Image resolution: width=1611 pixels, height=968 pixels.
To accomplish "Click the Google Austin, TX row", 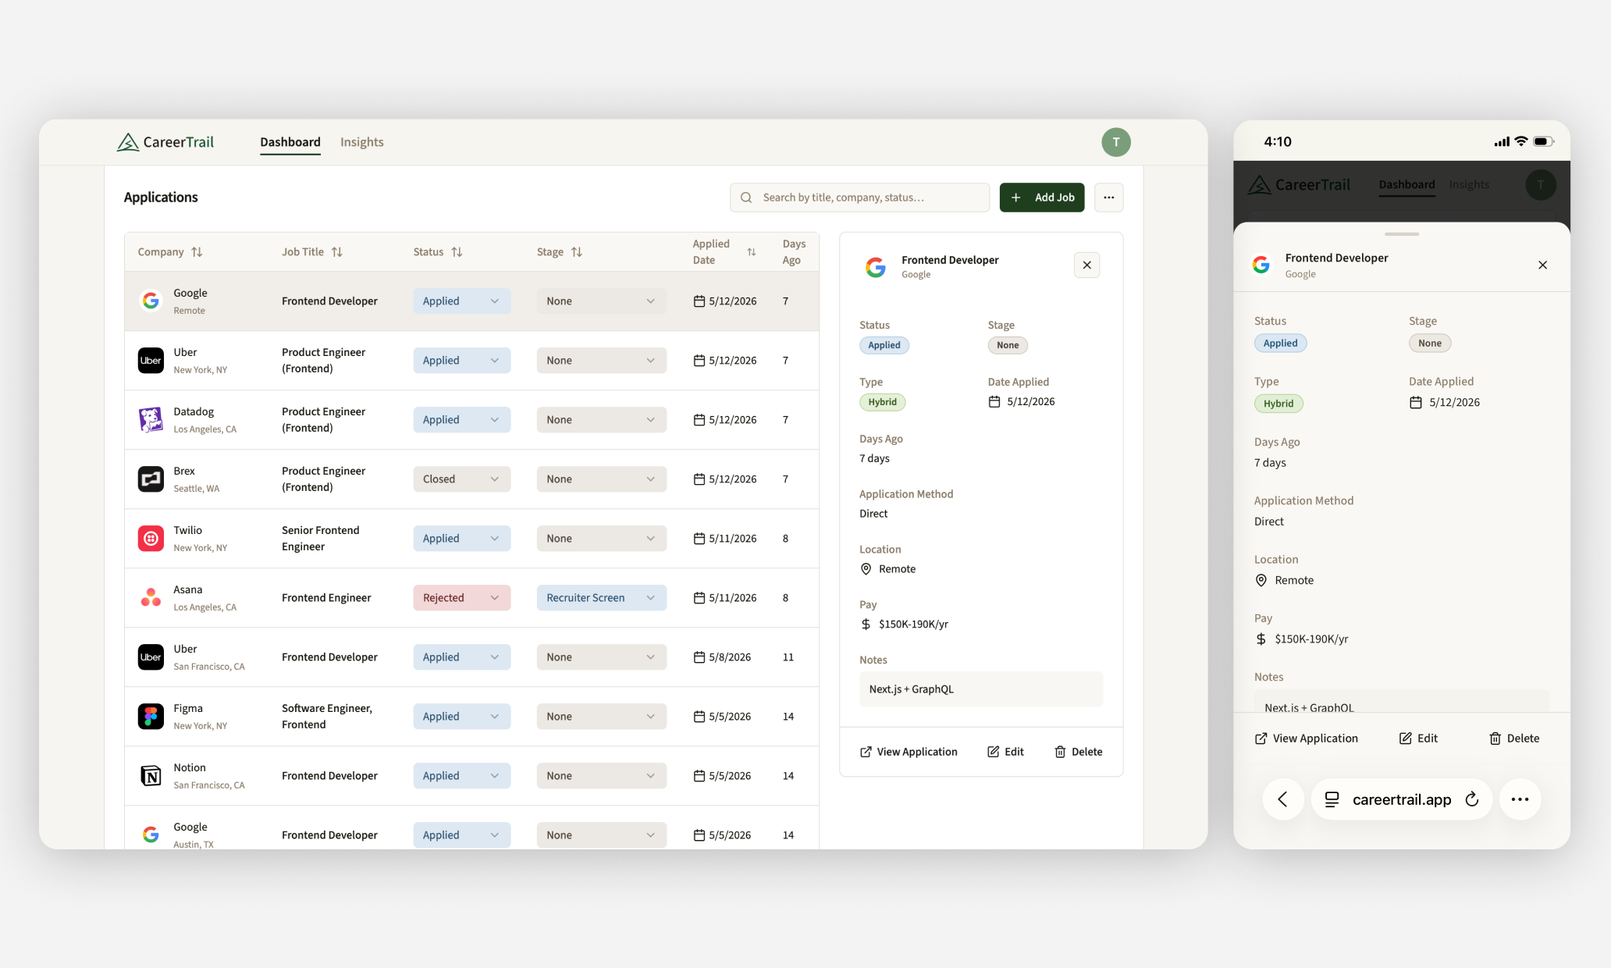I will 471,827.
